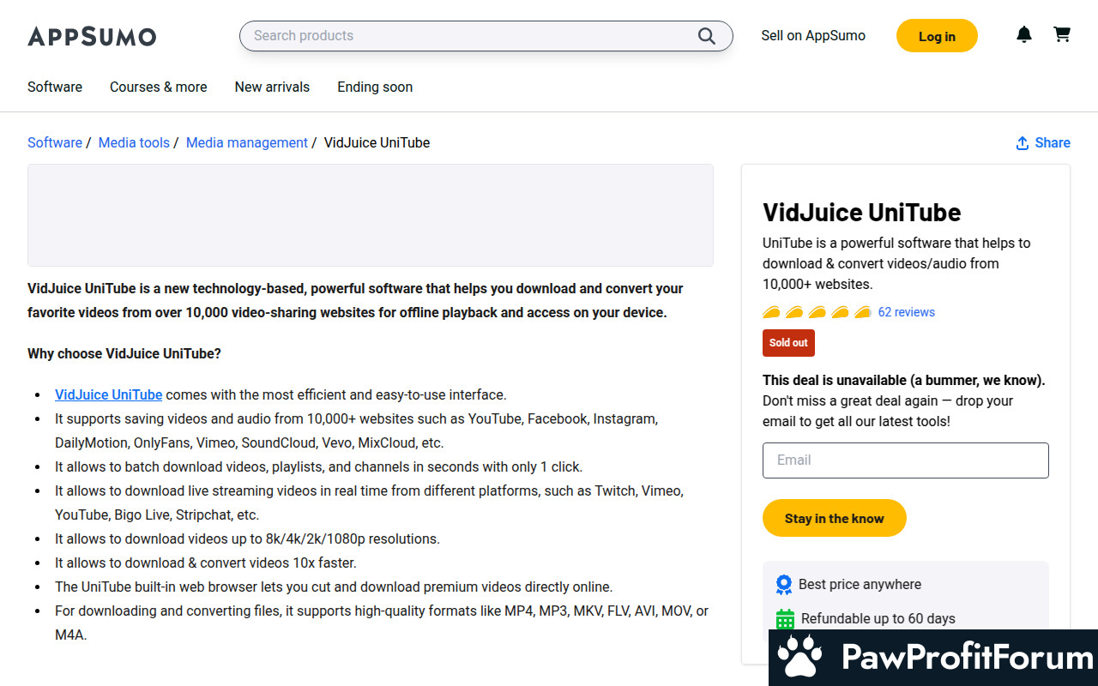The width and height of the screenshot is (1098, 686).
Task: Open the 62 reviews link
Action: [907, 312]
